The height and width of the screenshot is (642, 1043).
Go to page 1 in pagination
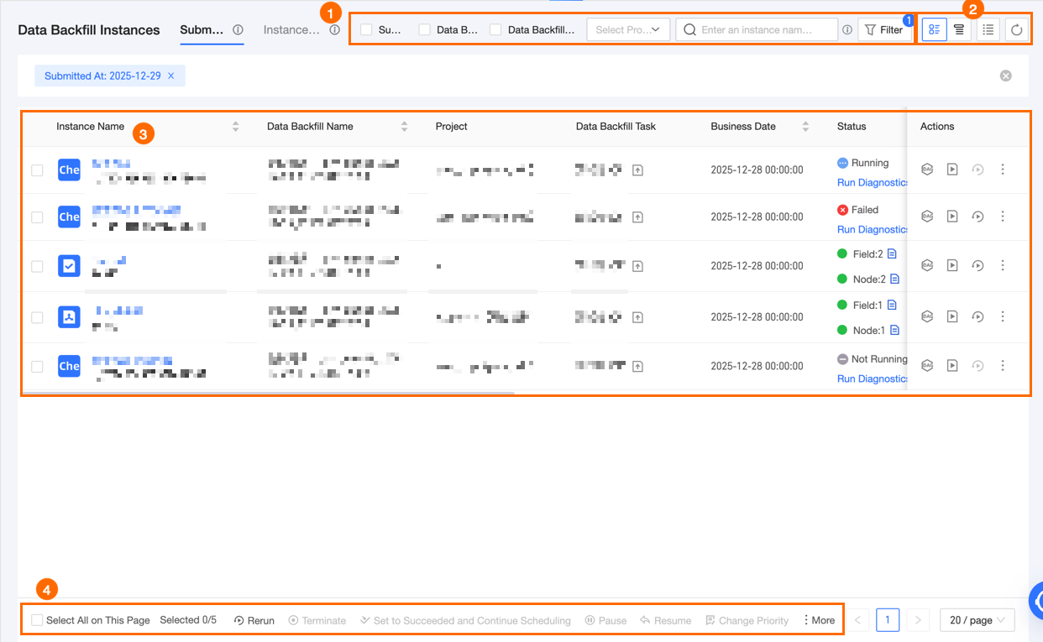click(888, 620)
